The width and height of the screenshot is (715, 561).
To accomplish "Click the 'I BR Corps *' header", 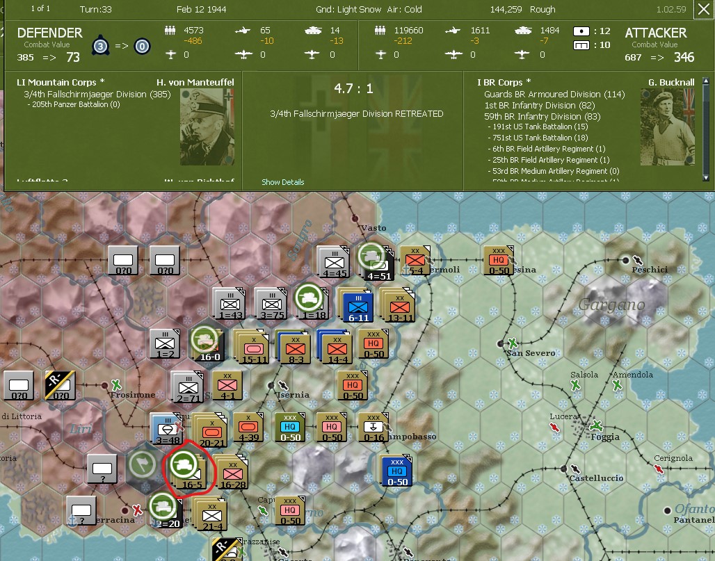I will point(504,83).
